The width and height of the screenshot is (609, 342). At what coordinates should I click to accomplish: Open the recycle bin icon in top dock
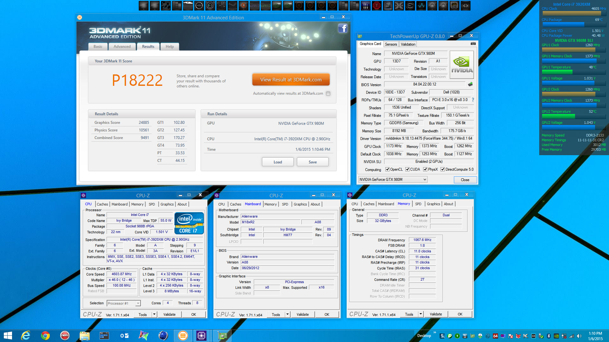(465, 5)
